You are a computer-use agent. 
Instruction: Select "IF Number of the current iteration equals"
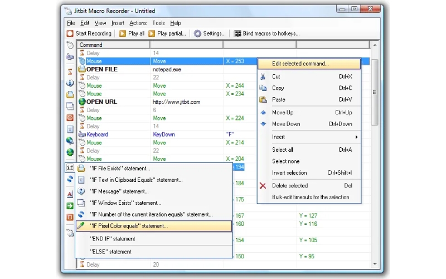(x=154, y=214)
